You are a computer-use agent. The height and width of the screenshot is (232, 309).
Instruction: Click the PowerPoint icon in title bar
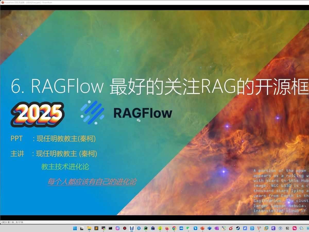tap(2, 2)
